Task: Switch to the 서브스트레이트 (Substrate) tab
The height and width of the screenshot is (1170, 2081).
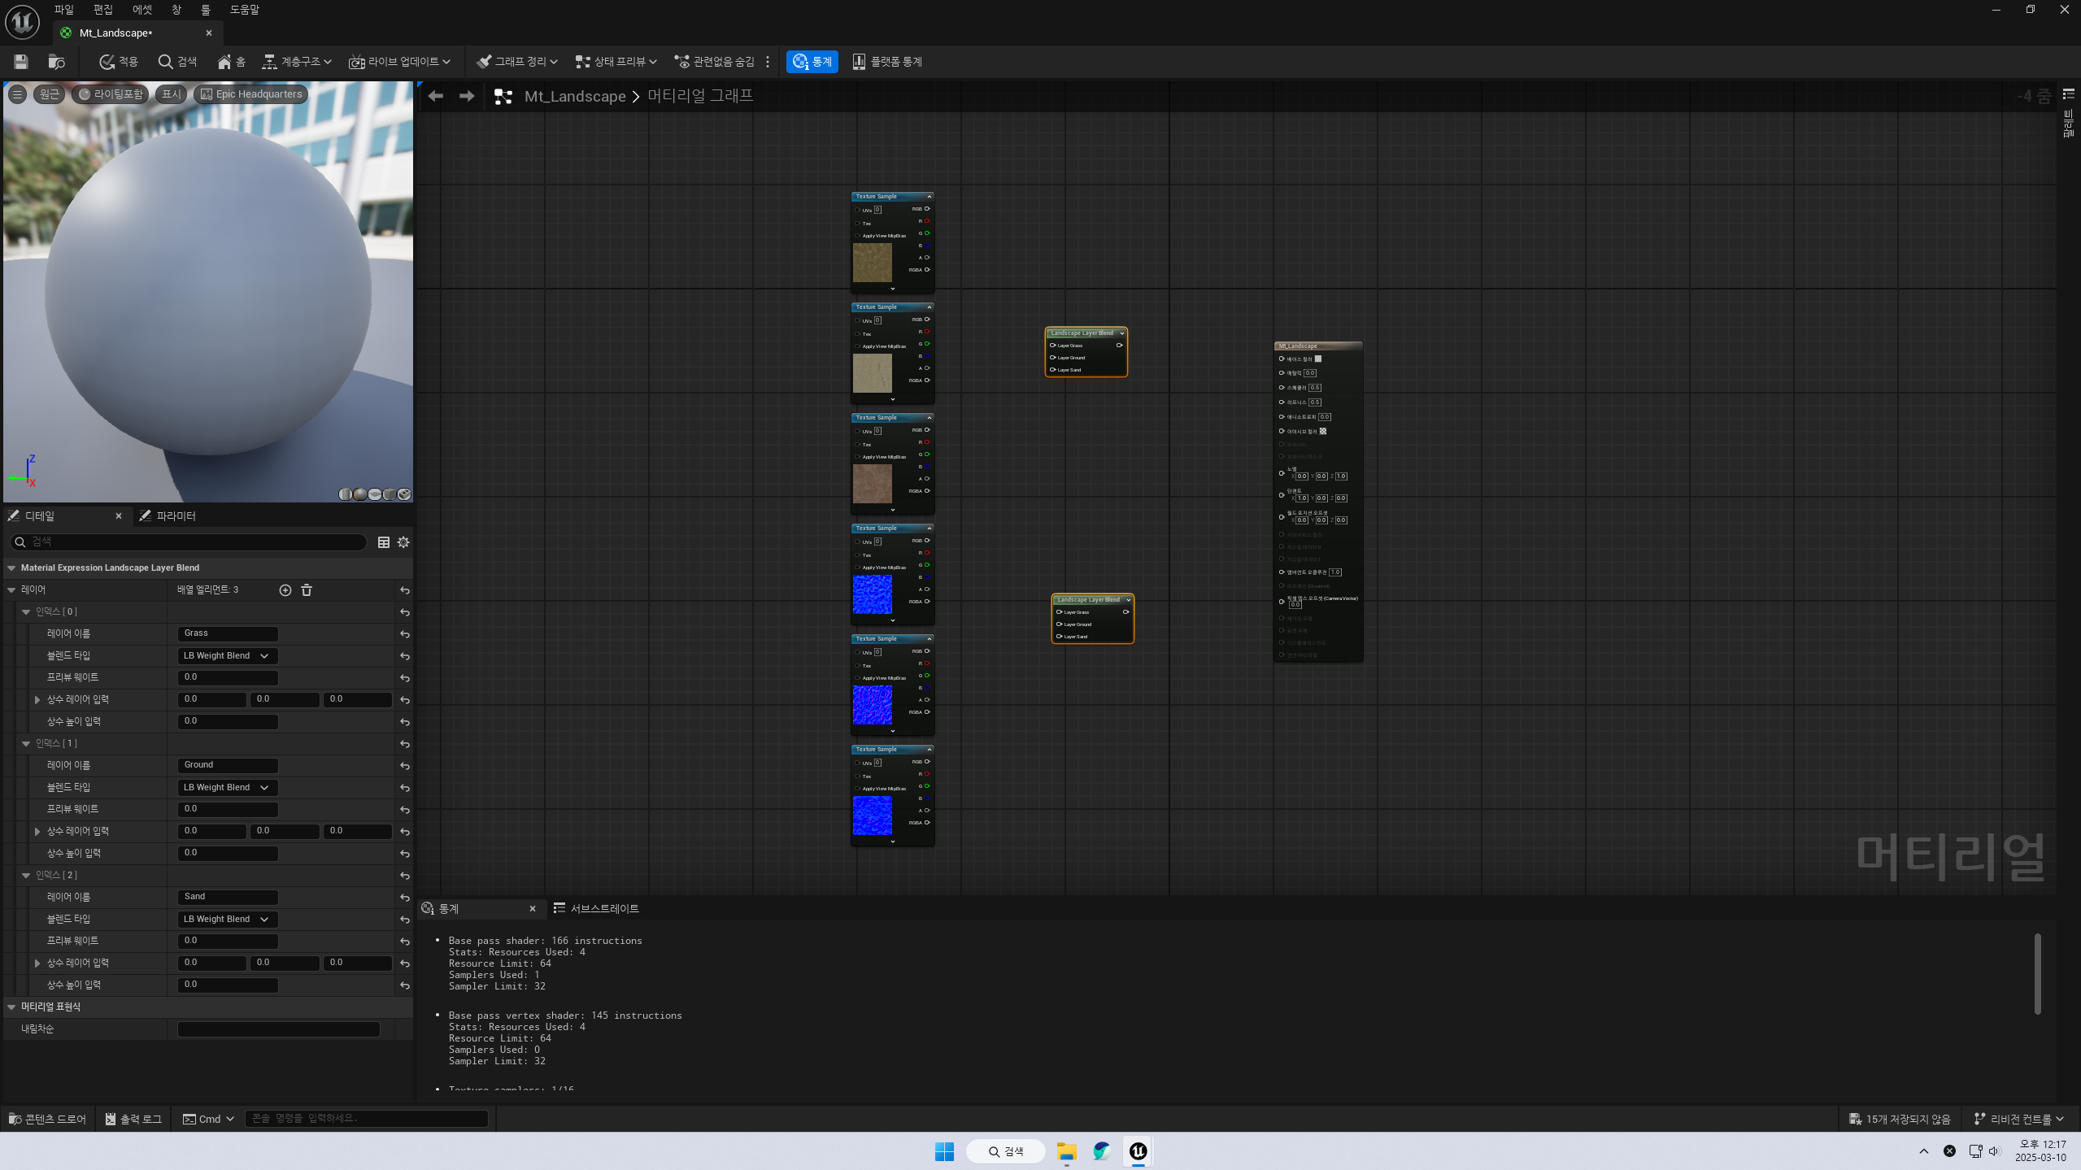Action: click(x=596, y=909)
